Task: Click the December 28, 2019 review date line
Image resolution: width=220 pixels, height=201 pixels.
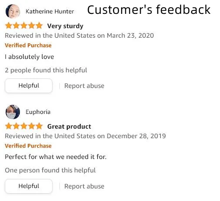Action: click(x=85, y=136)
